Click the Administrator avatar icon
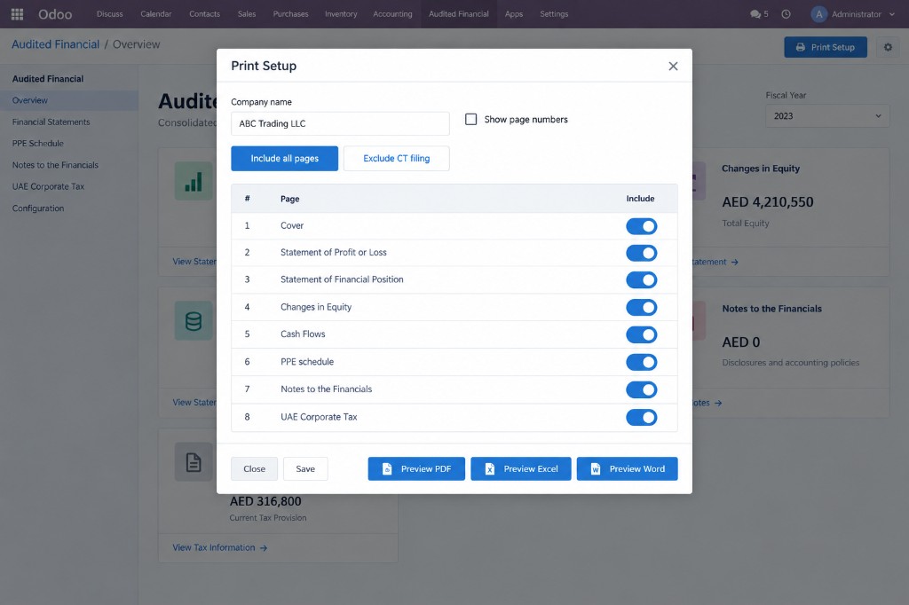Screen dimensions: 909x605 tap(818, 14)
